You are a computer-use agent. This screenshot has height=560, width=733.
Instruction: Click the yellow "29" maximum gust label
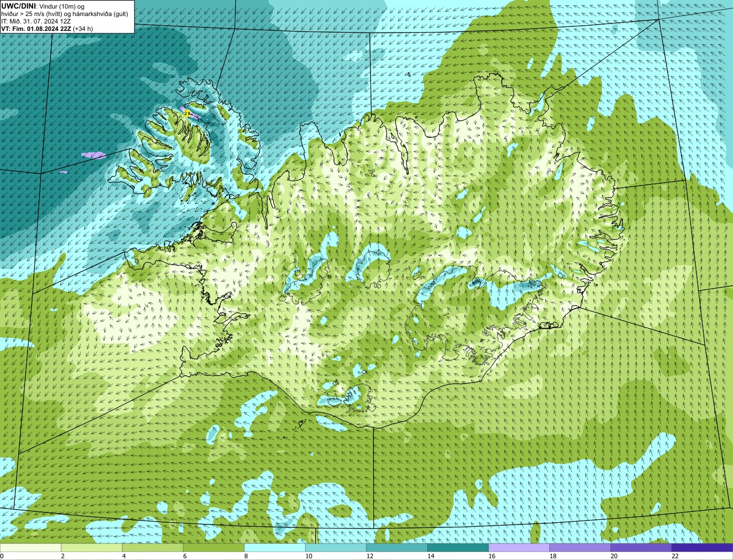pos(187,113)
